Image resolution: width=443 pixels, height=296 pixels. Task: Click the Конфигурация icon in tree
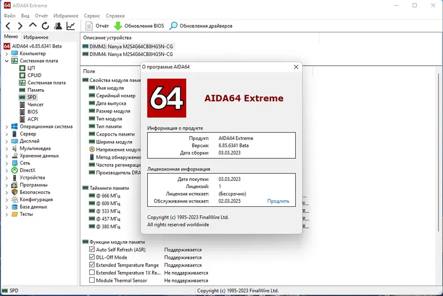14,200
